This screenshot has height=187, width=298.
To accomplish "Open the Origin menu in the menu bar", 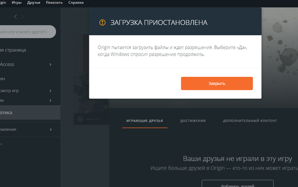I will 3,2.
